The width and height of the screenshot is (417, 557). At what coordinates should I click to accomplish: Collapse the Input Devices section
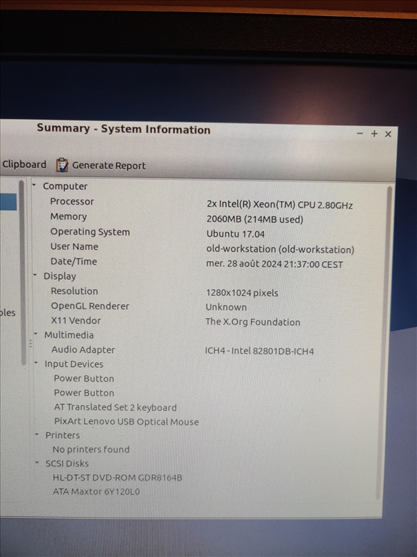pos(37,363)
